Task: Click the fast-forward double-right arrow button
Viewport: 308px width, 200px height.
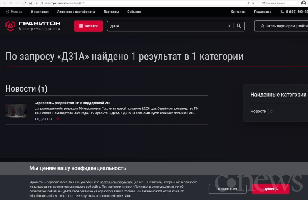Action: (18, 3)
